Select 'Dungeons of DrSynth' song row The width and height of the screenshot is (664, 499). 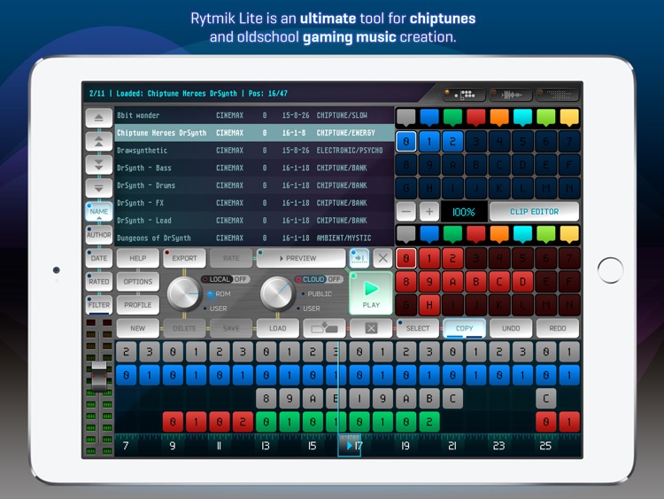[x=254, y=238]
